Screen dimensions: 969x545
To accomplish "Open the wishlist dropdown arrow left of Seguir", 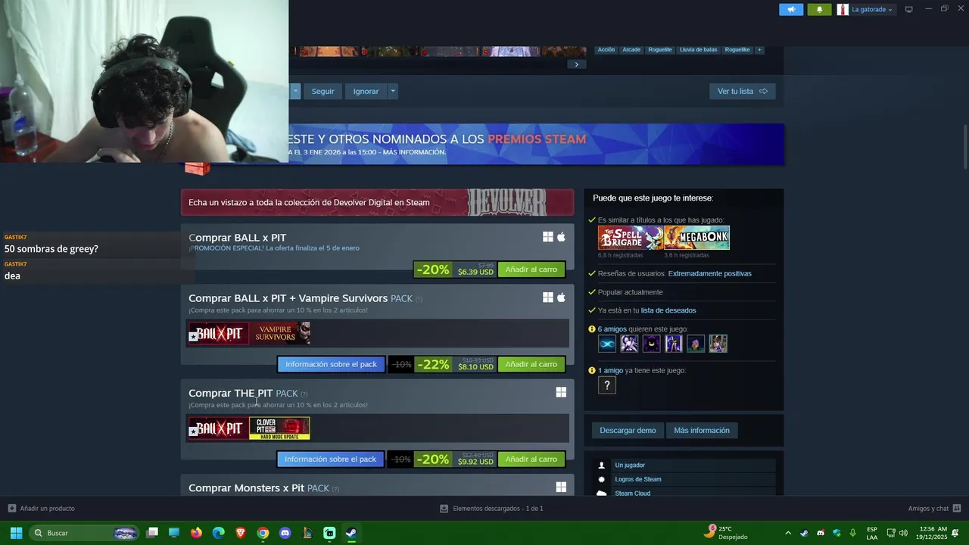I will coord(295,91).
